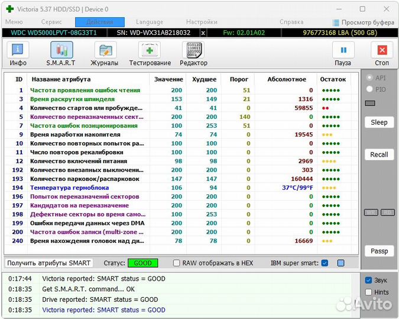Screen dimensions: 399x319
Task: Uncheck the IBM super smart checkbox
Action: pyautogui.click(x=325, y=263)
